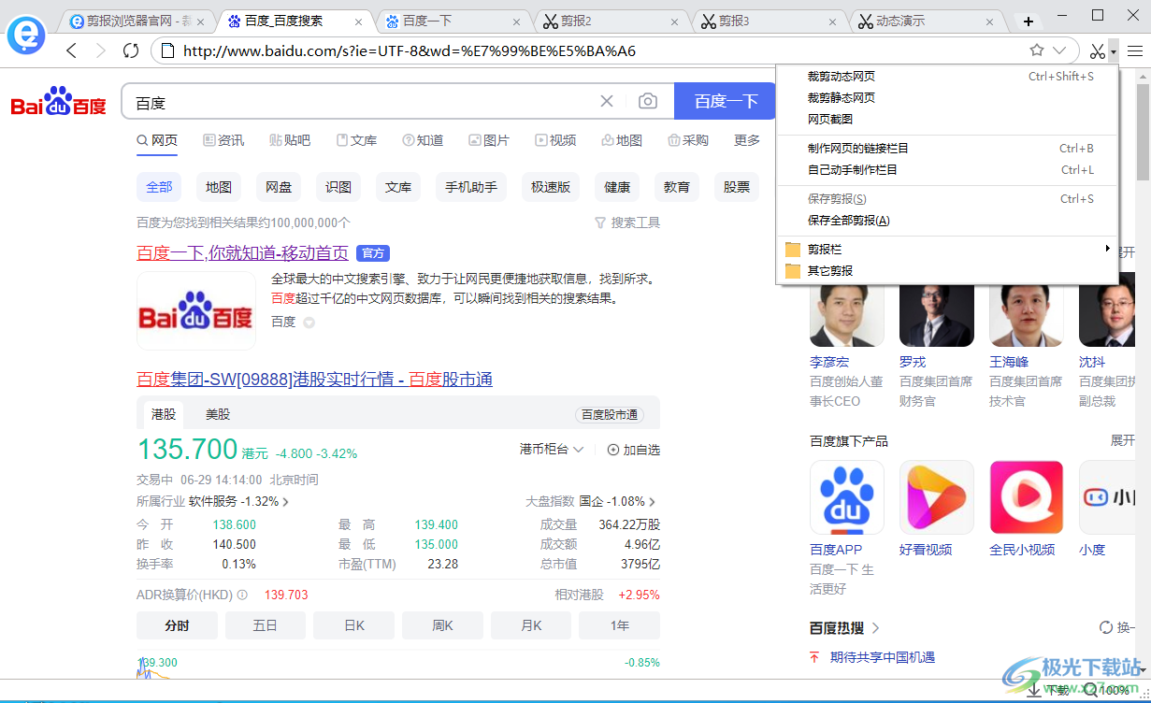The image size is (1151, 703).
Task: Bookmark the page with the star icon
Action: point(1036,50)
